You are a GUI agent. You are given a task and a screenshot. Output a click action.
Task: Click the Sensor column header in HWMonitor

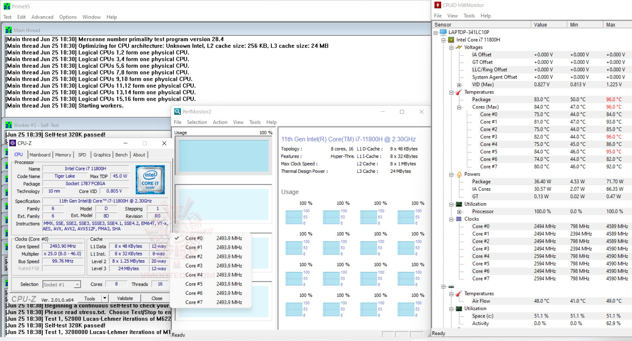481,25
